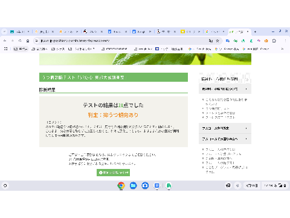Close the active green-leaf tab
The width and height of the screenshot is (290, 218).
(x=248, y=31)
